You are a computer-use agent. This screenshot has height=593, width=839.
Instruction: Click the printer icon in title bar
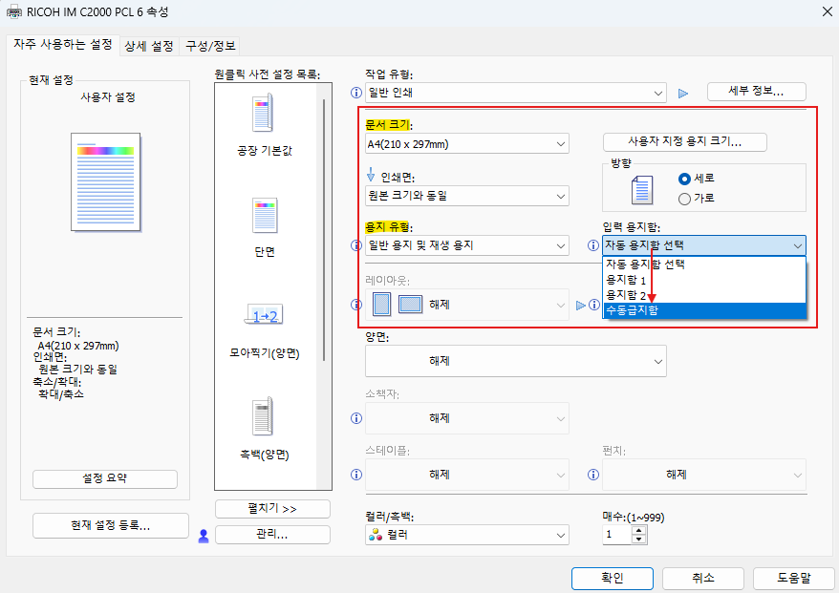point(14,11)
